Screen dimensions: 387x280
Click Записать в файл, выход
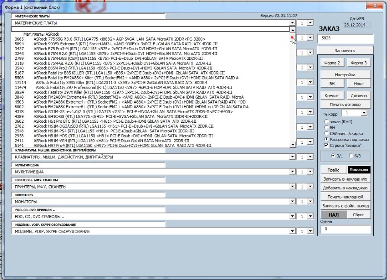tap(345, 206)
